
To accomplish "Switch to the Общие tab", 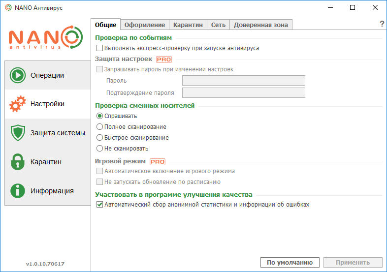I will pos(106,25).
